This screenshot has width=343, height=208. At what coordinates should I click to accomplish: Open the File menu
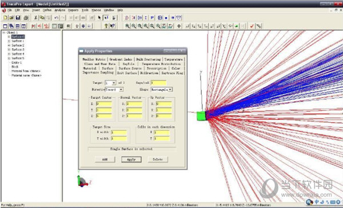tap(10, 10)
